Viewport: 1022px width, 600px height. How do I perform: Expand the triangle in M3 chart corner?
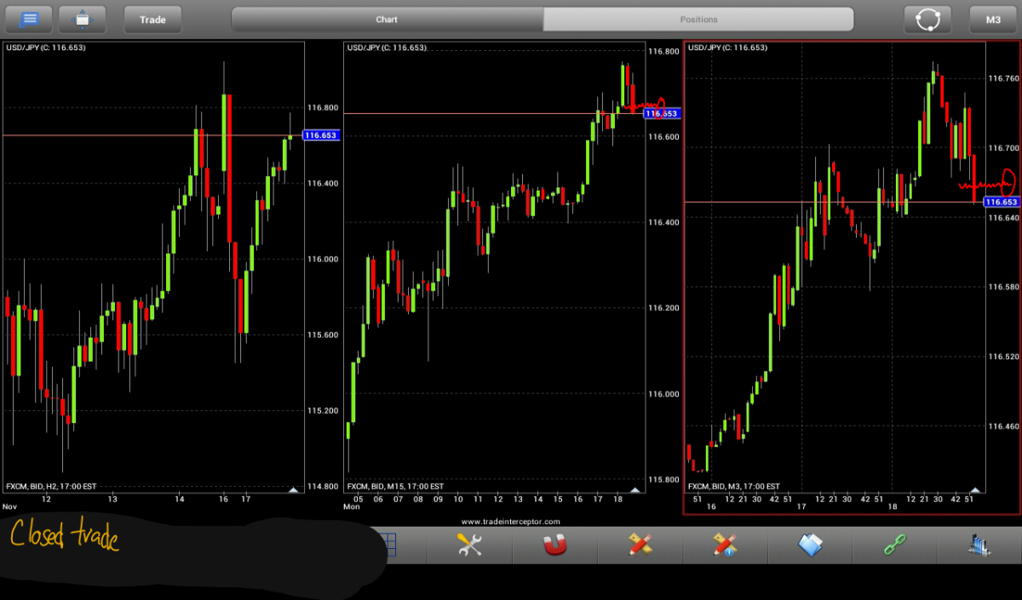[x=975, y=489]
